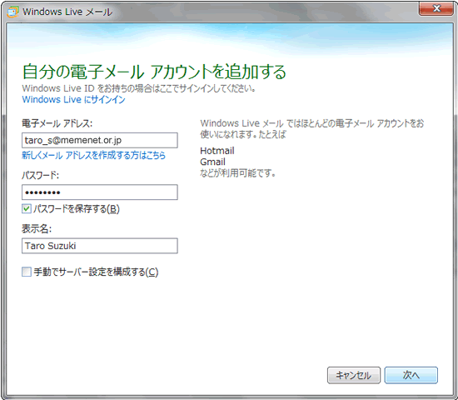Click the Hotmail text in the info panel
Image resolution: width=458 pixels, height=400 pixels.
pos(217,151)
